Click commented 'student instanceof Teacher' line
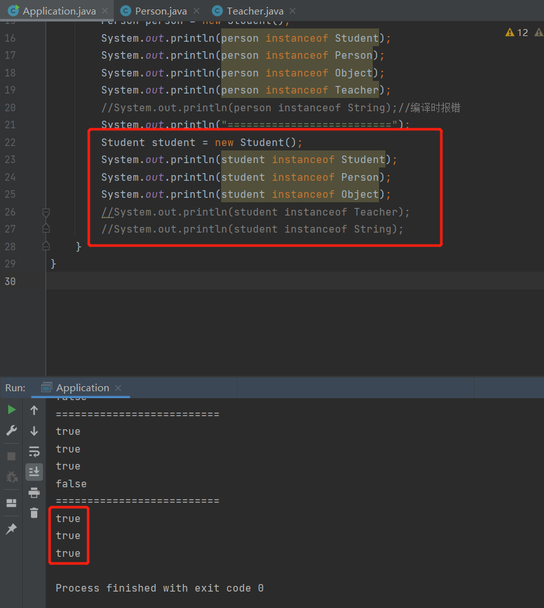Viewport: 544px width, 608px height. tap(255, 212)
